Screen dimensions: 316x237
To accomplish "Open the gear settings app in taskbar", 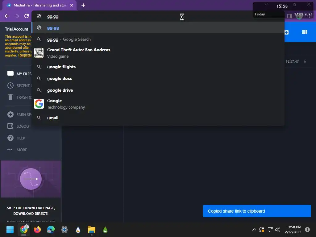I will 64,230.
